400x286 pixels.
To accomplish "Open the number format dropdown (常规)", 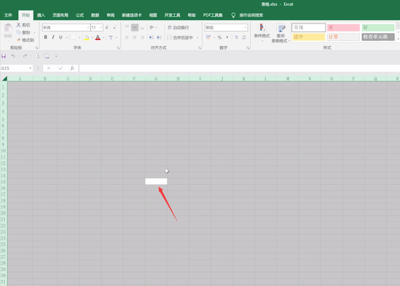I will click(246, 27).
